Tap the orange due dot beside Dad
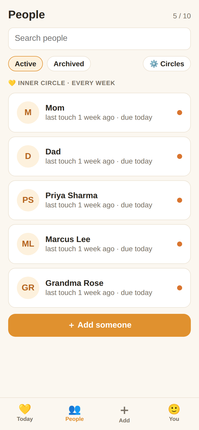Image resolution: width=199 pixels, height=430 pixels. coord(180,156)
